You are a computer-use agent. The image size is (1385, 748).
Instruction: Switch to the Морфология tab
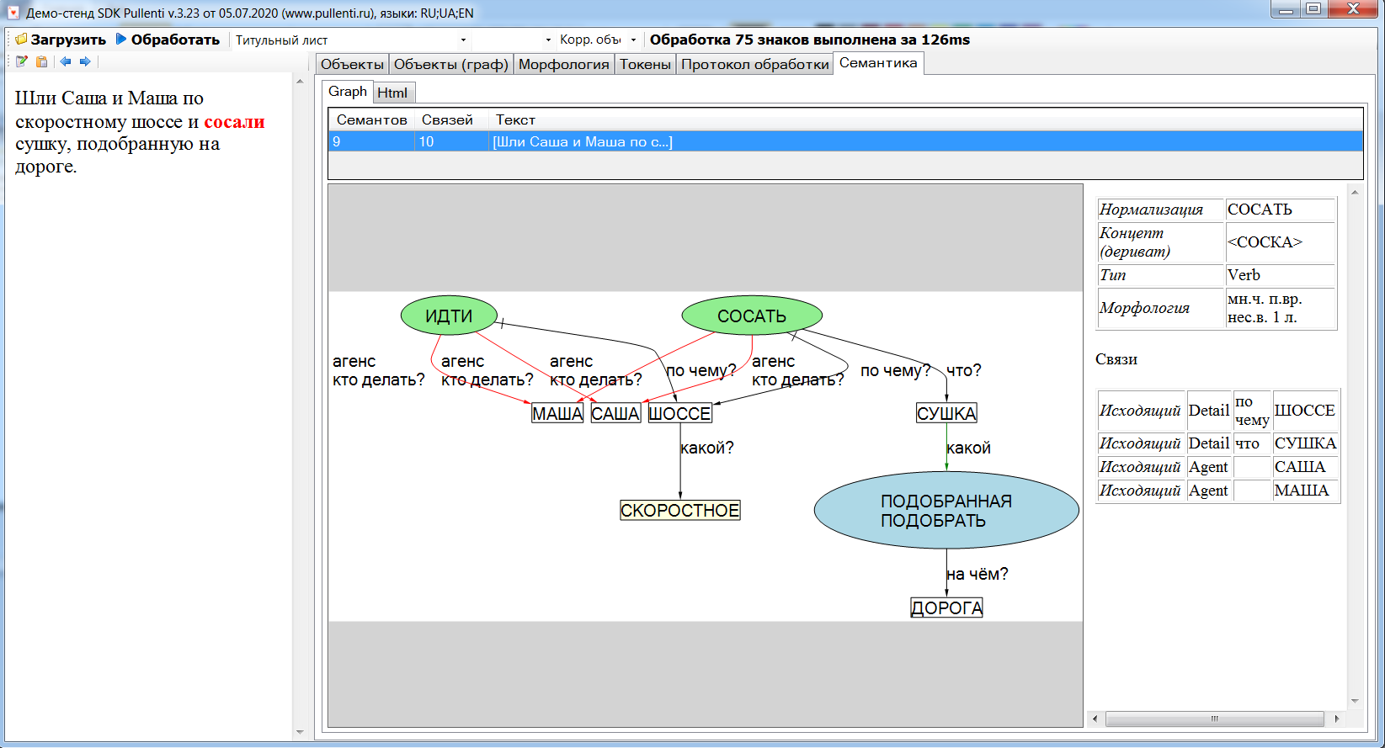click(563, 64)
